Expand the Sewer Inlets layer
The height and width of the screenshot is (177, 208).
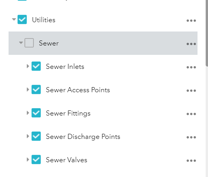click(28, 66)
